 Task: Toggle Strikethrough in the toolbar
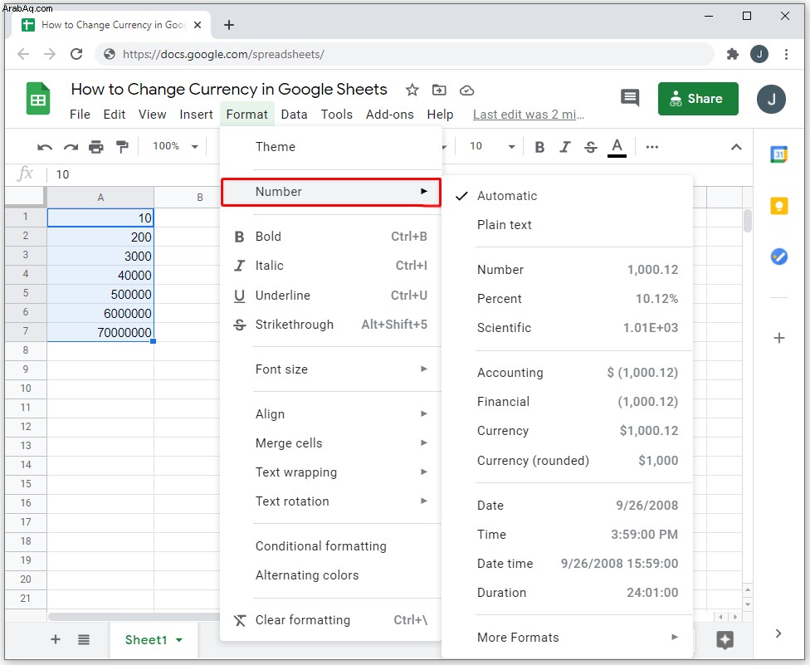pyautogui.click(x=590, y=147)
